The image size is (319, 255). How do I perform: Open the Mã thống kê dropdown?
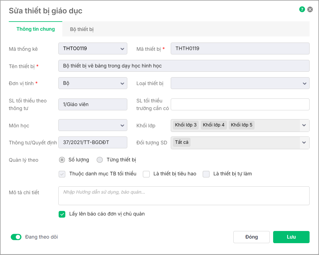point(122,49)
